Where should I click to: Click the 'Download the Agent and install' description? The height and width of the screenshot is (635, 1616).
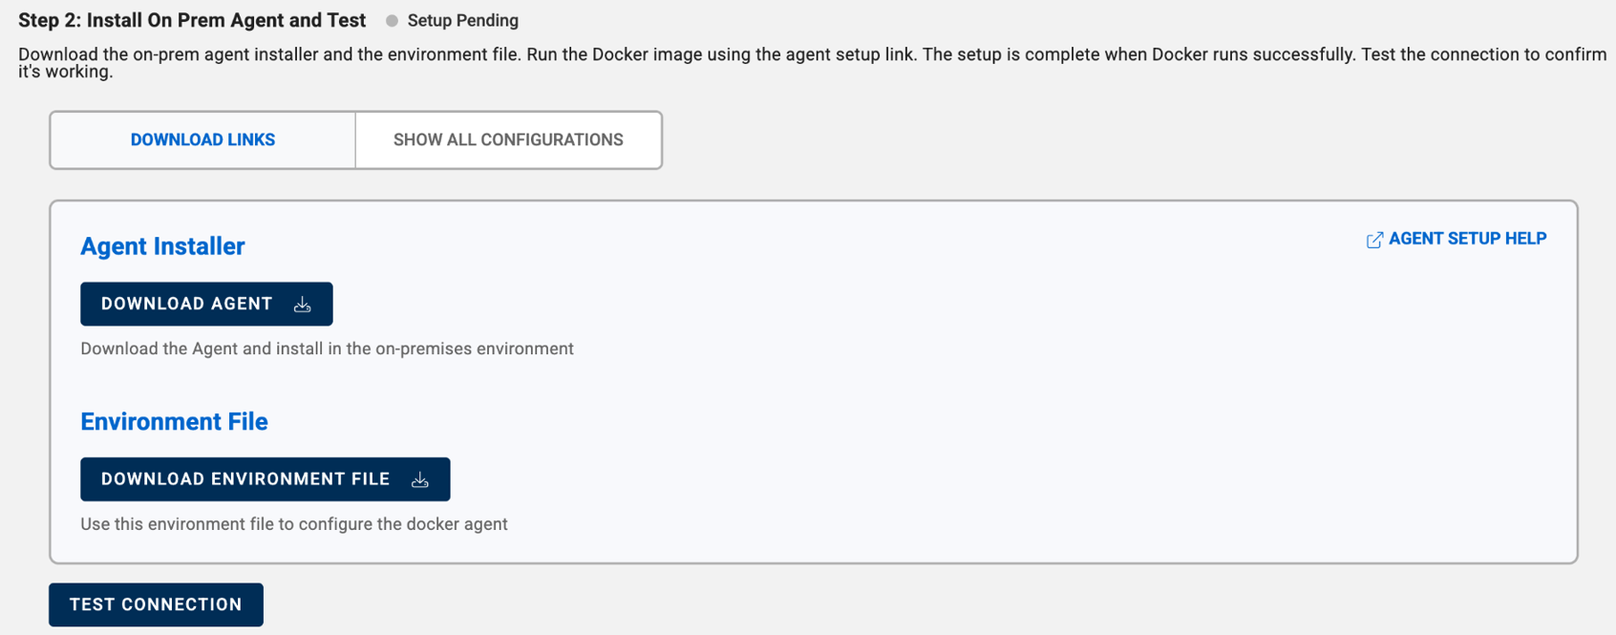(327, 349)
